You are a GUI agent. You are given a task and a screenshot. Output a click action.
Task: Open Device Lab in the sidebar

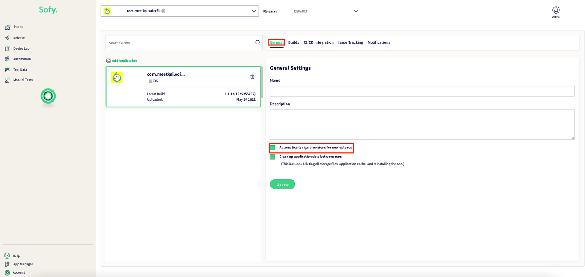pyautogui.click(x=21, y=48)
